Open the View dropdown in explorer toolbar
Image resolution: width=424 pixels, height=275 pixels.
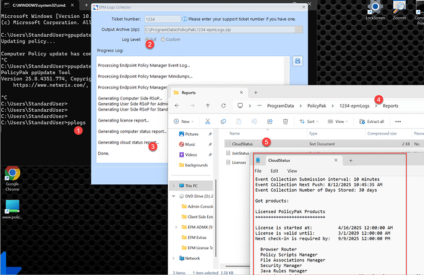(x=338, y=122)
